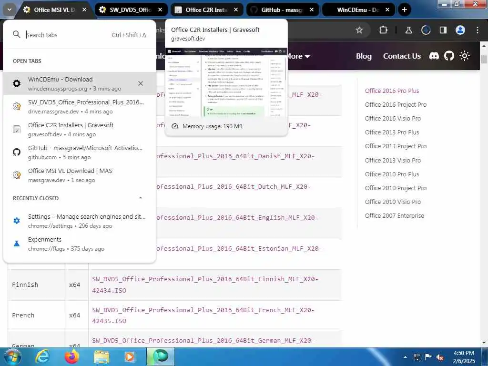Jump to Office 2010 Project Pro section

pos(396,188)
